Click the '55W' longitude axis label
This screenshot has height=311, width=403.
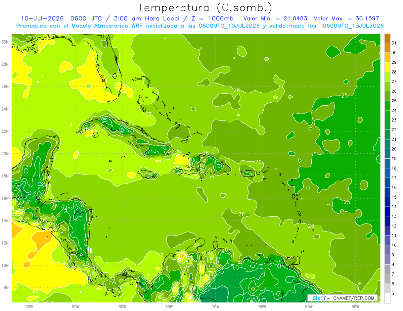point(356,307)
